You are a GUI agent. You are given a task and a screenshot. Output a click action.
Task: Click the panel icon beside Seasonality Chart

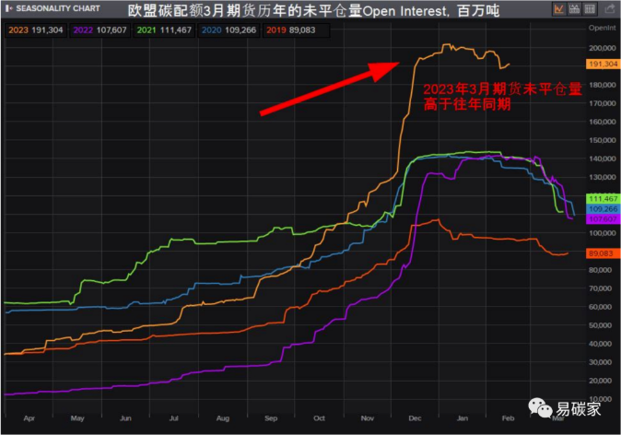8,8
